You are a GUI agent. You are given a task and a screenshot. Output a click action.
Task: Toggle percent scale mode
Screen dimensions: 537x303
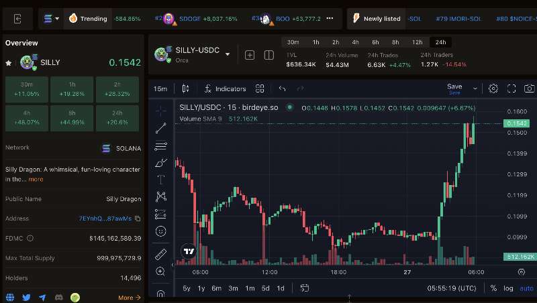click(x=493, y=288)
